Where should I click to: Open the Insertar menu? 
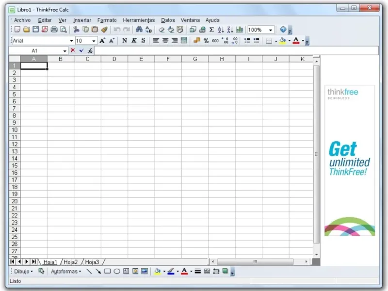coord(82,20)
